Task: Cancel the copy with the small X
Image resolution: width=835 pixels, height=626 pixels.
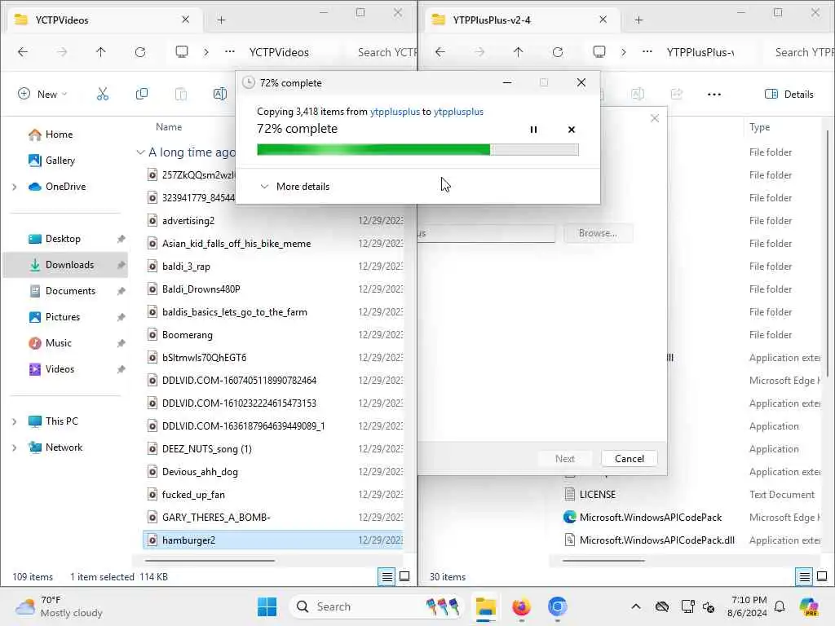Action: click(x=572, y=130)
